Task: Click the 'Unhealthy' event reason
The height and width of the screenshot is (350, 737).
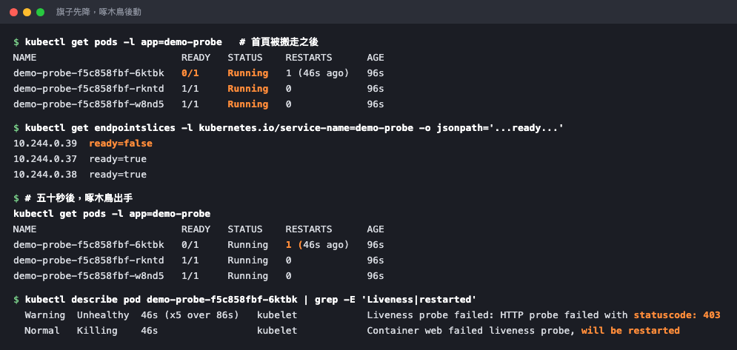Action: [x=103, y=315]
